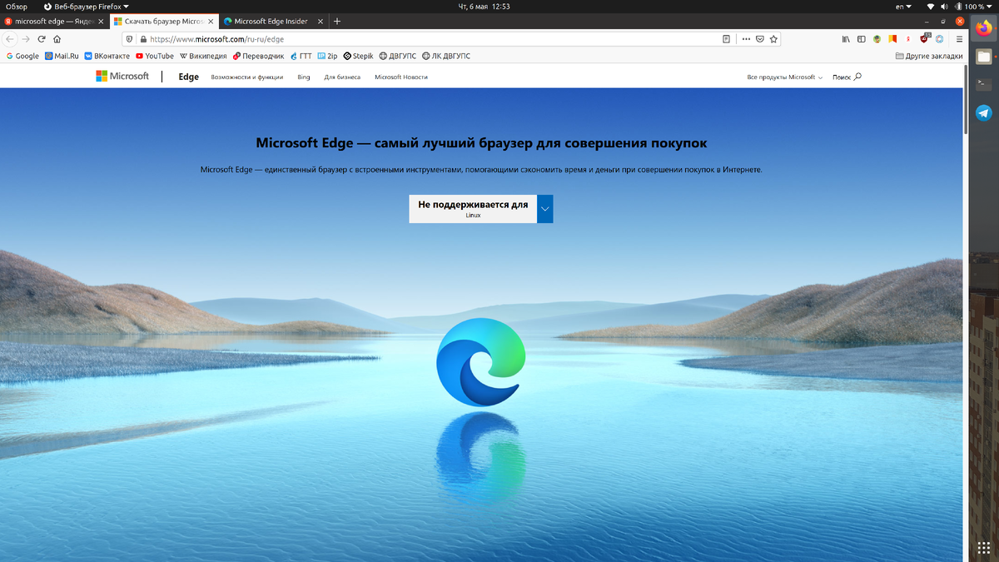Click the large Edge logo
The image size is (999, 562).
(481, 361)
